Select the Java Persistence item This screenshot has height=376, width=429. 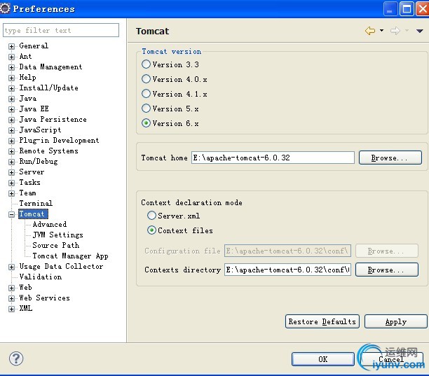click(x=53, y=120)
